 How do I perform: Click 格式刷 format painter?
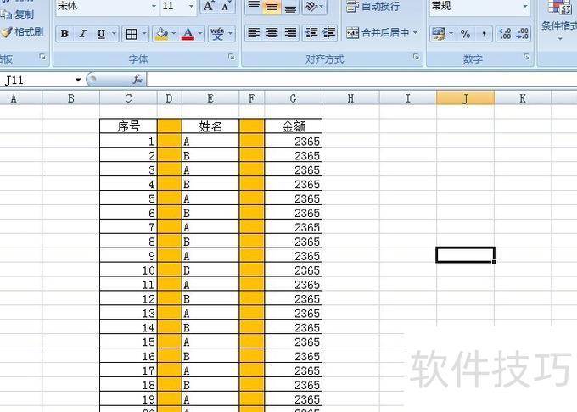click(x=22, y=32)
